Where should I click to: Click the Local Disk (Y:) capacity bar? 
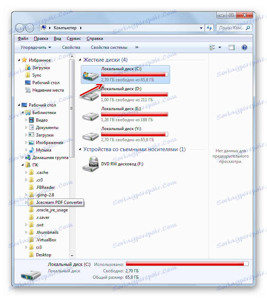(x=134, y=134)
